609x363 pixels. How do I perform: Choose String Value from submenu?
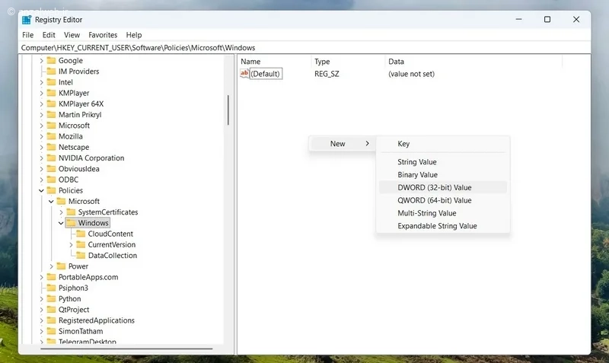pos(443,162)
